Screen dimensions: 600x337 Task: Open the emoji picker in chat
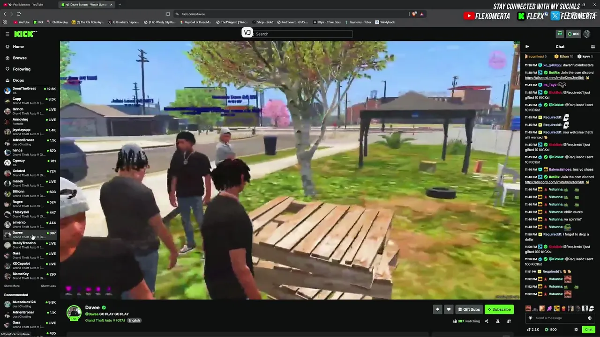click(x=590, y=318)
